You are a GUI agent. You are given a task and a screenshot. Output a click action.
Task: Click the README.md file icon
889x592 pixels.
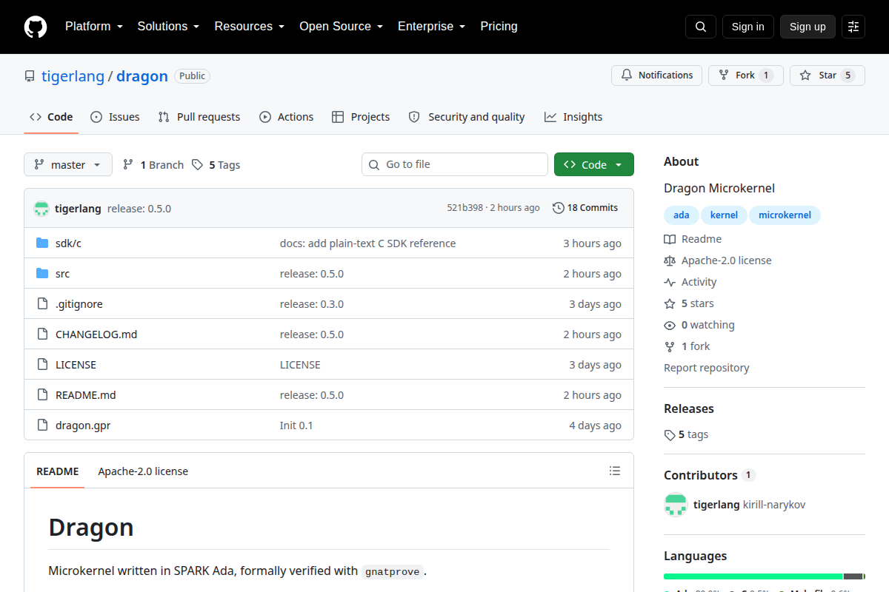[42, 395]
